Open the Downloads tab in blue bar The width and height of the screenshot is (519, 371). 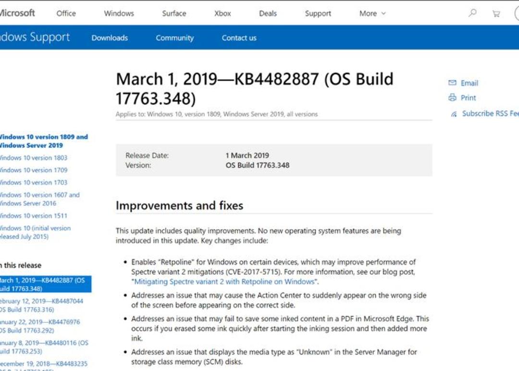[110, 38]
